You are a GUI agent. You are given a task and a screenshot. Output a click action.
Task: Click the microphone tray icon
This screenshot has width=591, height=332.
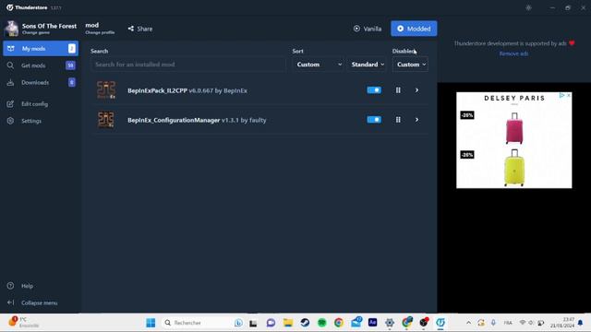[493, 323]
